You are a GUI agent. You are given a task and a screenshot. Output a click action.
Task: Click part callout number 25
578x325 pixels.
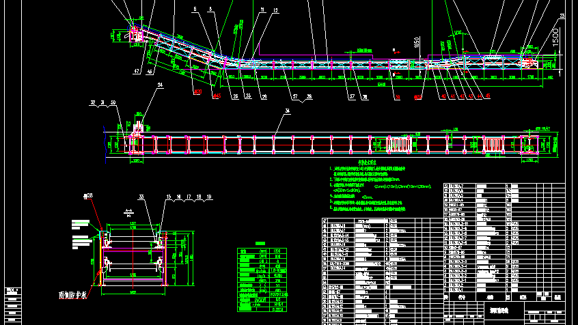point(248,96)
